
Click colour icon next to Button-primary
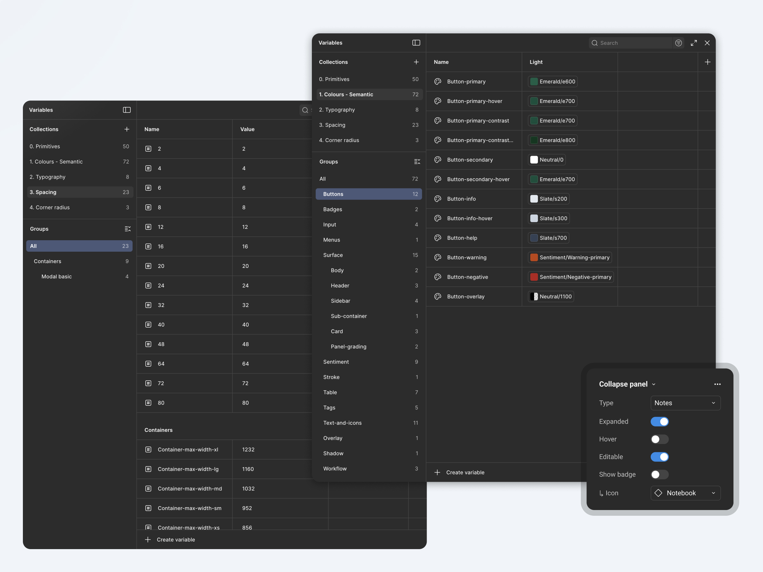pyautogui.click(x=438, y=82)
